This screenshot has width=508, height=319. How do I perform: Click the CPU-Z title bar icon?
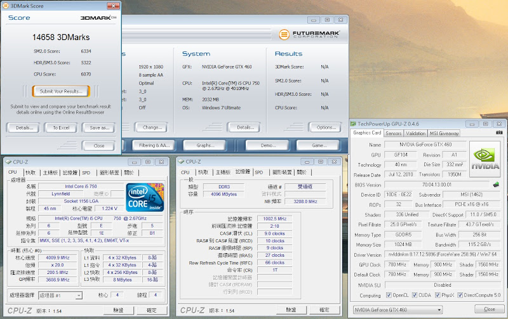point(9,162)
